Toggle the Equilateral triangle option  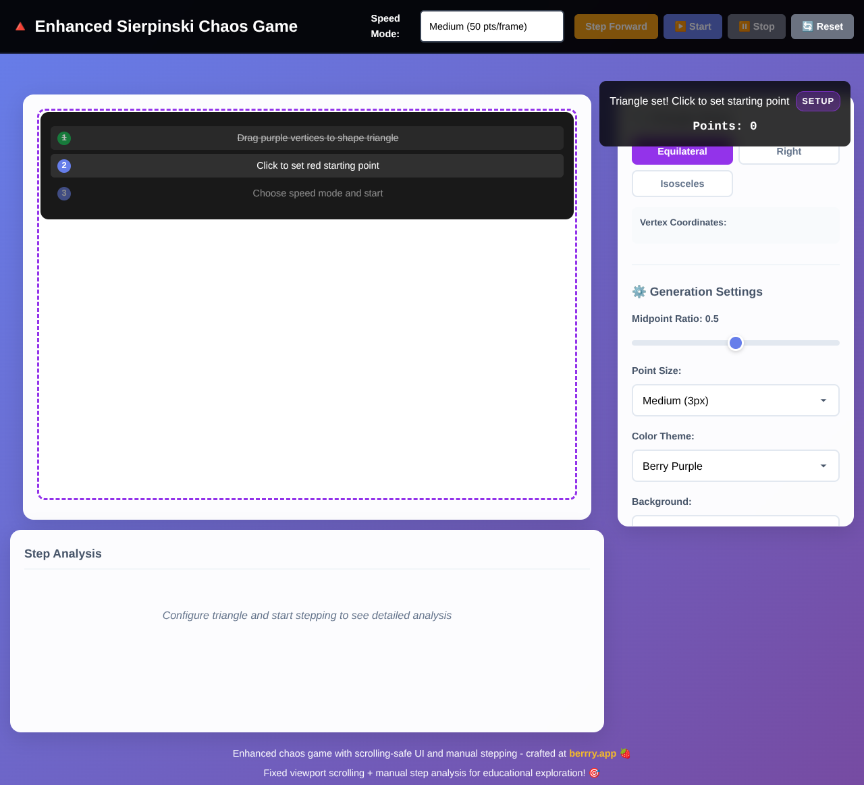coord(682,152)
